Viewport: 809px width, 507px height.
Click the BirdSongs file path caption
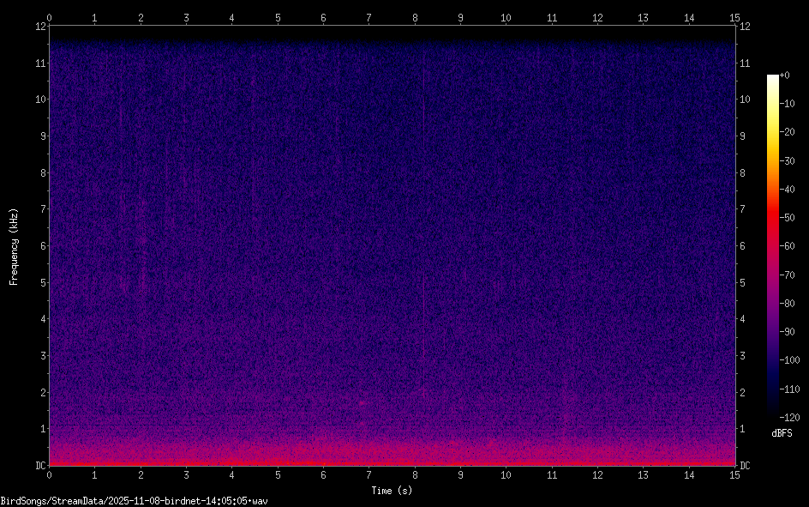click(135, 500)
